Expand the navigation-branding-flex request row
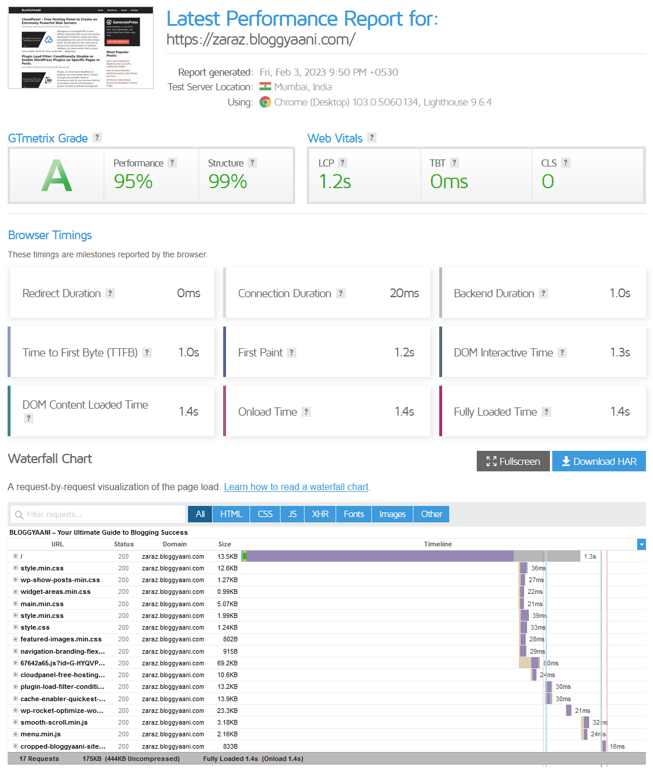 point(16,651)
